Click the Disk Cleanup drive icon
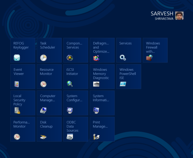The width and height of the screenshot is (193, 158). click(43, 137)
